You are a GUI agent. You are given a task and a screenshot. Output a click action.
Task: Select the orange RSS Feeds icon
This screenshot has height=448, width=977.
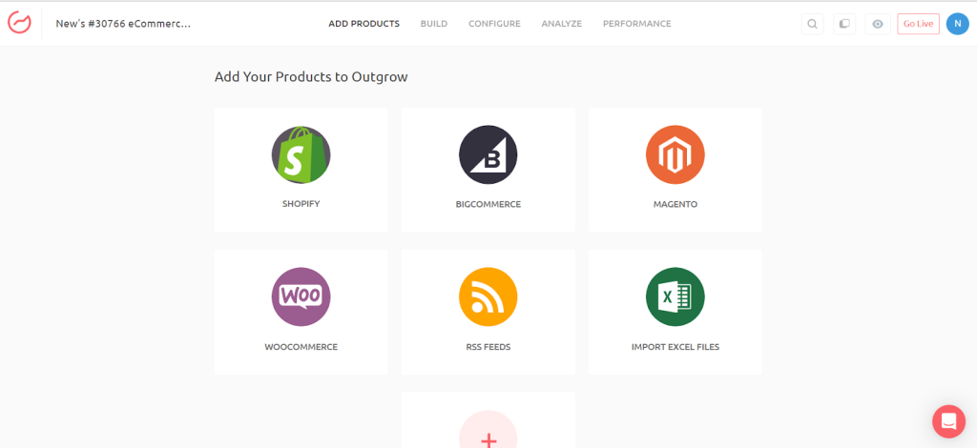[x=488, y=296]
